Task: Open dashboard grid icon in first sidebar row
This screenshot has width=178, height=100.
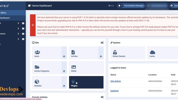Action: click(23, 23)
